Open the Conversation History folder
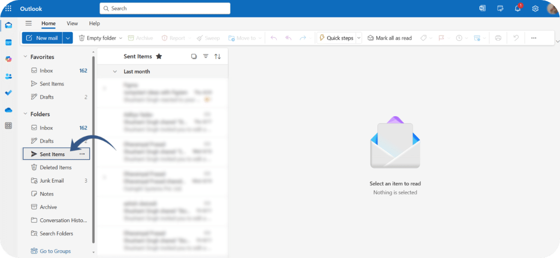 56,220
